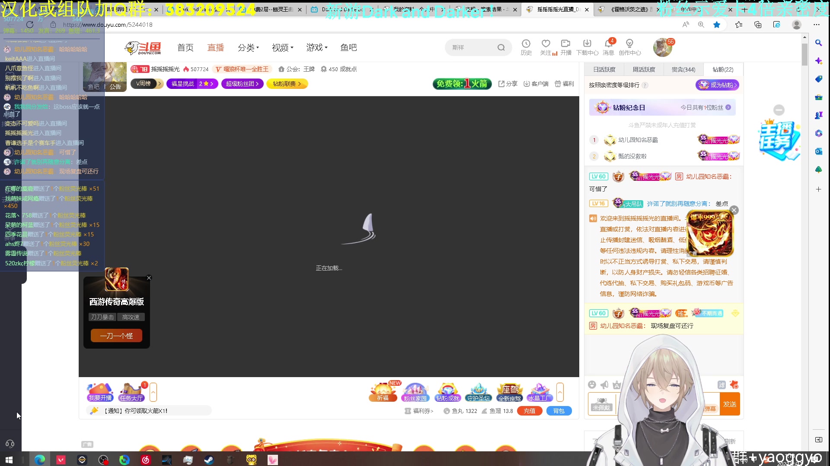Collapse the 主播任务 floating widget

click(779, 110)
